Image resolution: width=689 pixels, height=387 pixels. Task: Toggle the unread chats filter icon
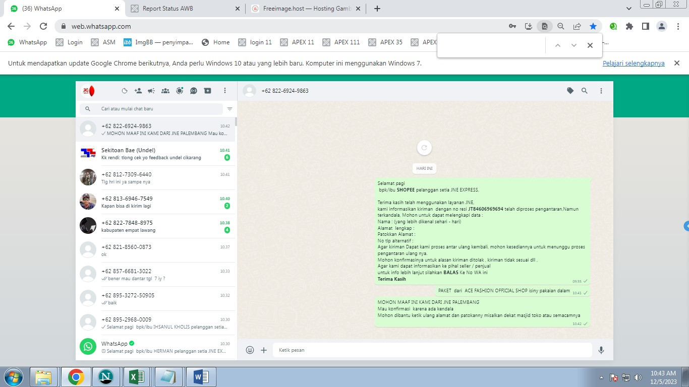tap(230, 109)
